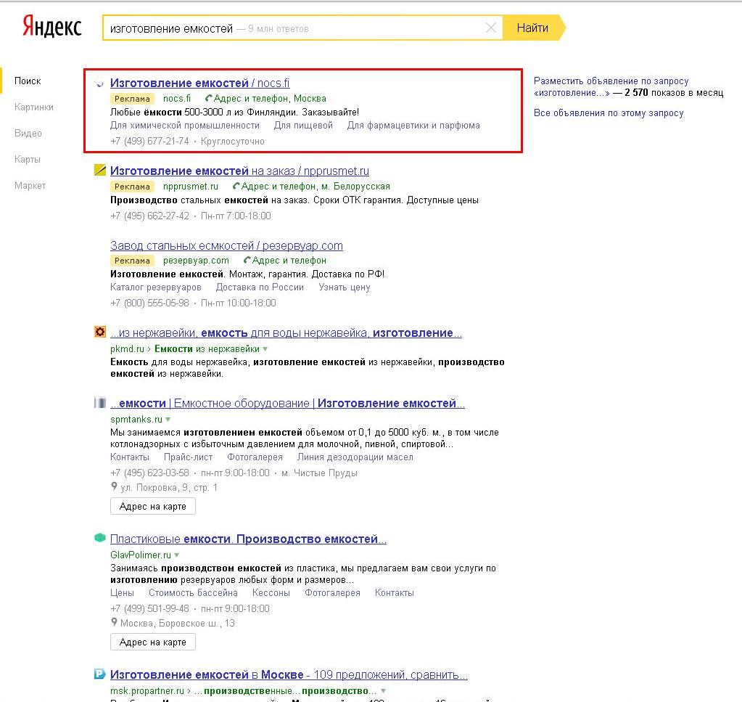The image size is (742, 702).
Task: Click the blue P favicon of the propartner result
Action: (x=100, y=674)
